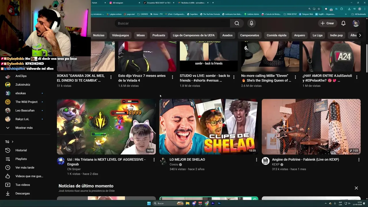368x207 pixels.
Task: Open CN Sniper channel avatar
Action: (61, 161)
